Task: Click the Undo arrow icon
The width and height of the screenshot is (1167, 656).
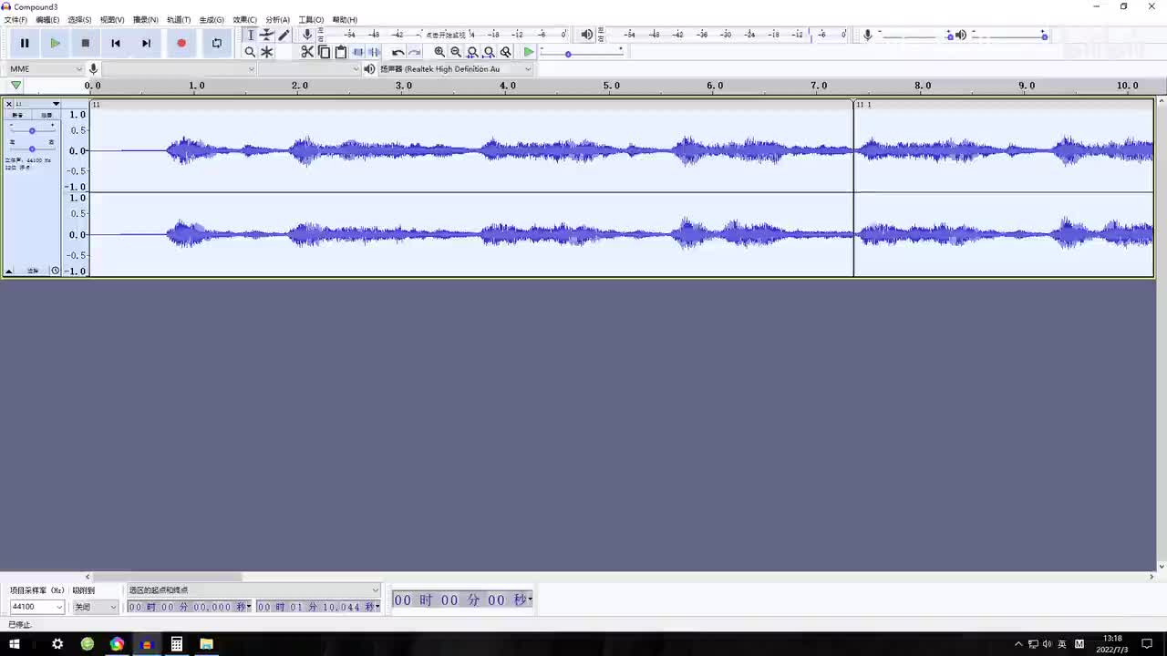Action: pos(398,52)
